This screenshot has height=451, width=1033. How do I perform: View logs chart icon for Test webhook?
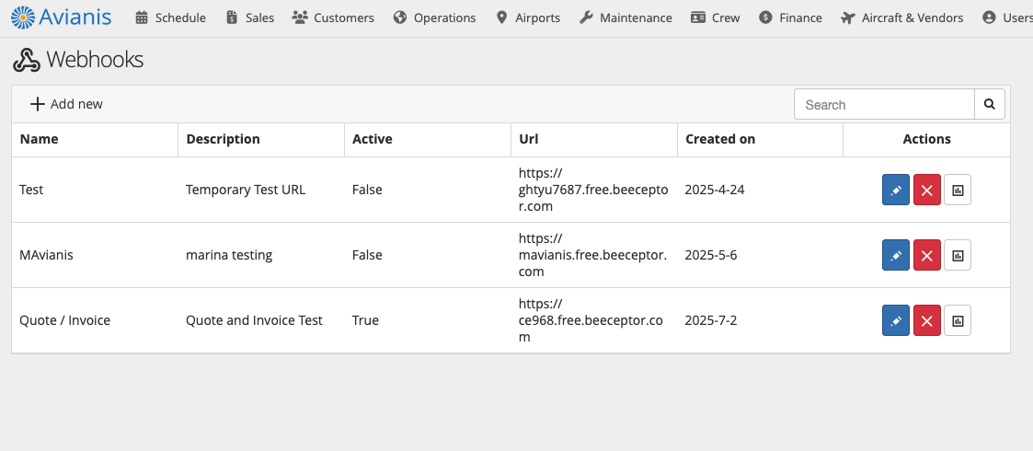pyautogui.click(x=958, y=190)
